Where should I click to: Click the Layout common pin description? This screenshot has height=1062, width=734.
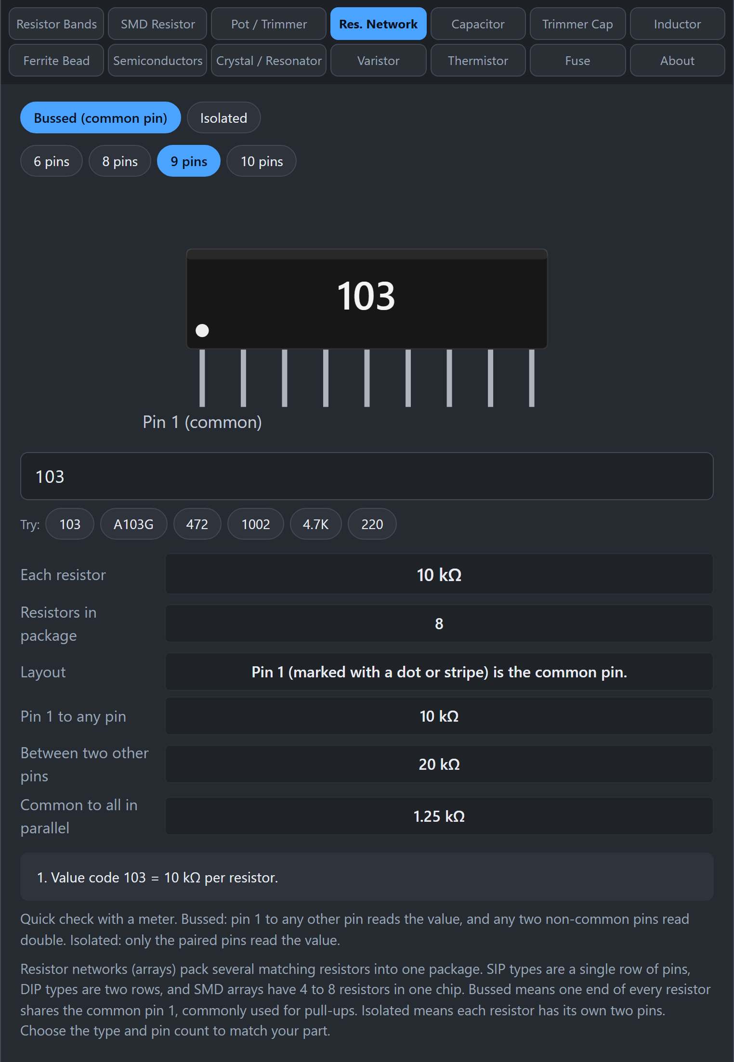[x=439, y=672]
